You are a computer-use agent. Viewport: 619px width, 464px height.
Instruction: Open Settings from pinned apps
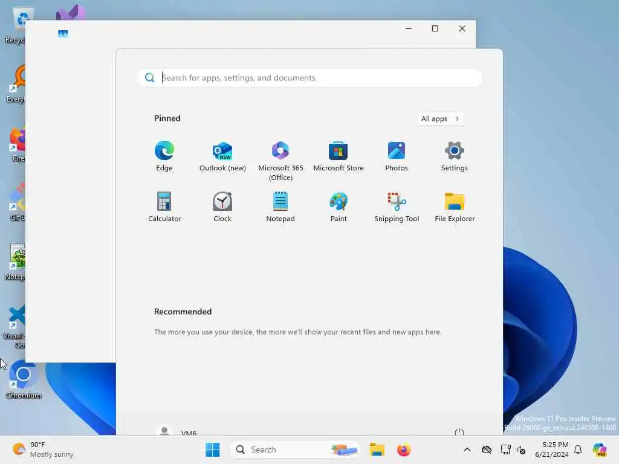coord(455,156)
